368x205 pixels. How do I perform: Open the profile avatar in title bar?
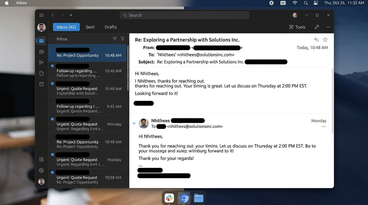(295, 15)
